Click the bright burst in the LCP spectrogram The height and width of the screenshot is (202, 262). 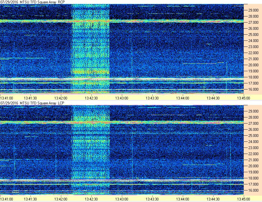90,149
